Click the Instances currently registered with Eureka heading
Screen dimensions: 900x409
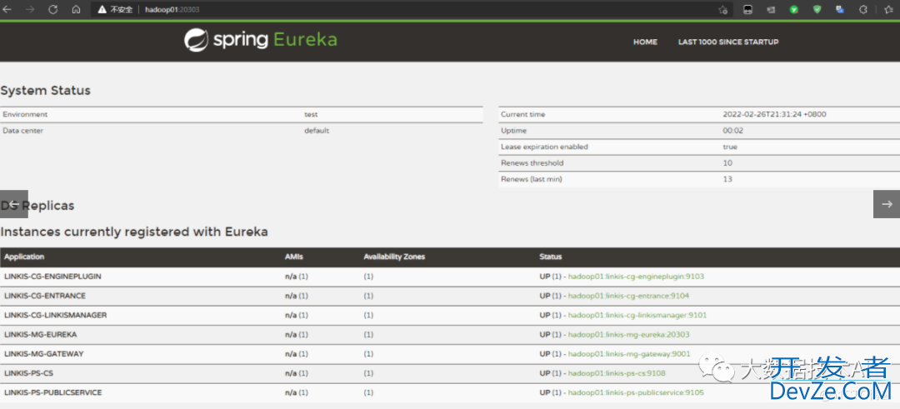point(133,232)
